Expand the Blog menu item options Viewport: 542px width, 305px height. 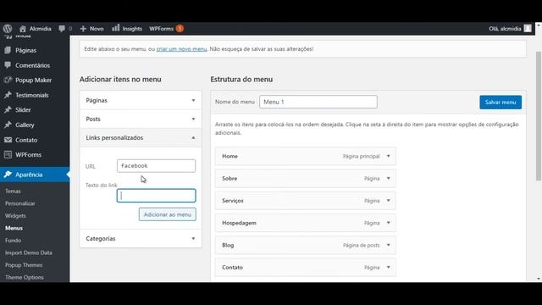tap(388, 245)
